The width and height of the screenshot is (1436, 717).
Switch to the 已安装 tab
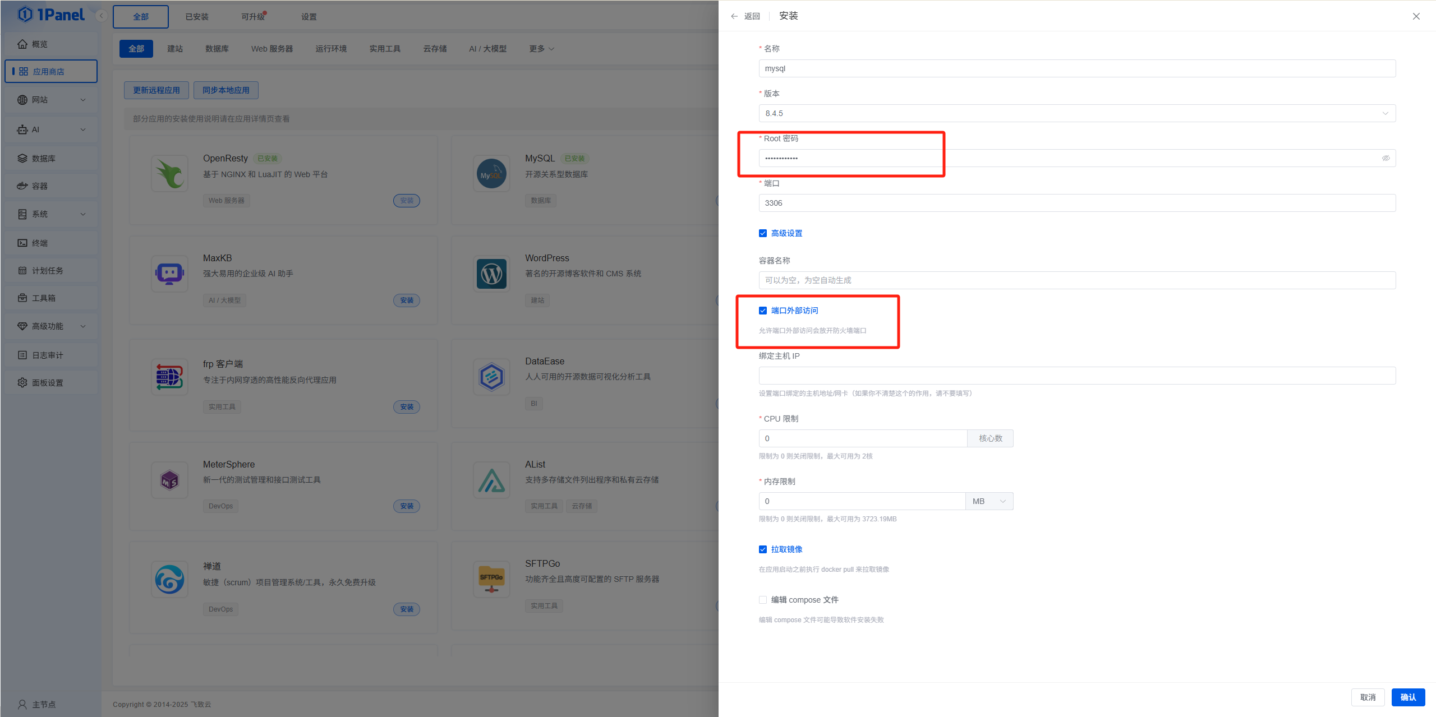pos(197,17)
